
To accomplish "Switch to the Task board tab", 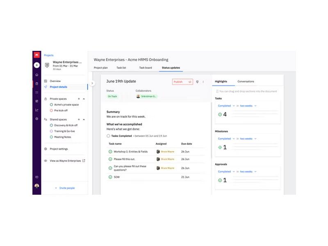I will pos(146,68).
